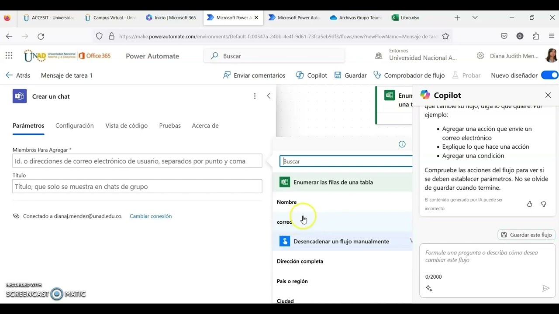Collapse the Crear un chat panel

click(x=269, y=96)
